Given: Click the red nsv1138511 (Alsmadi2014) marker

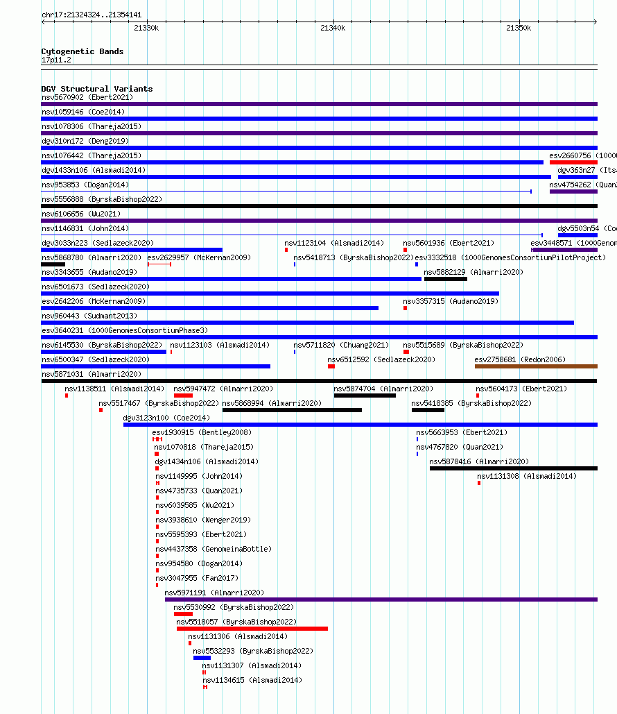Looking at the screenshot, I should point(67,396).
